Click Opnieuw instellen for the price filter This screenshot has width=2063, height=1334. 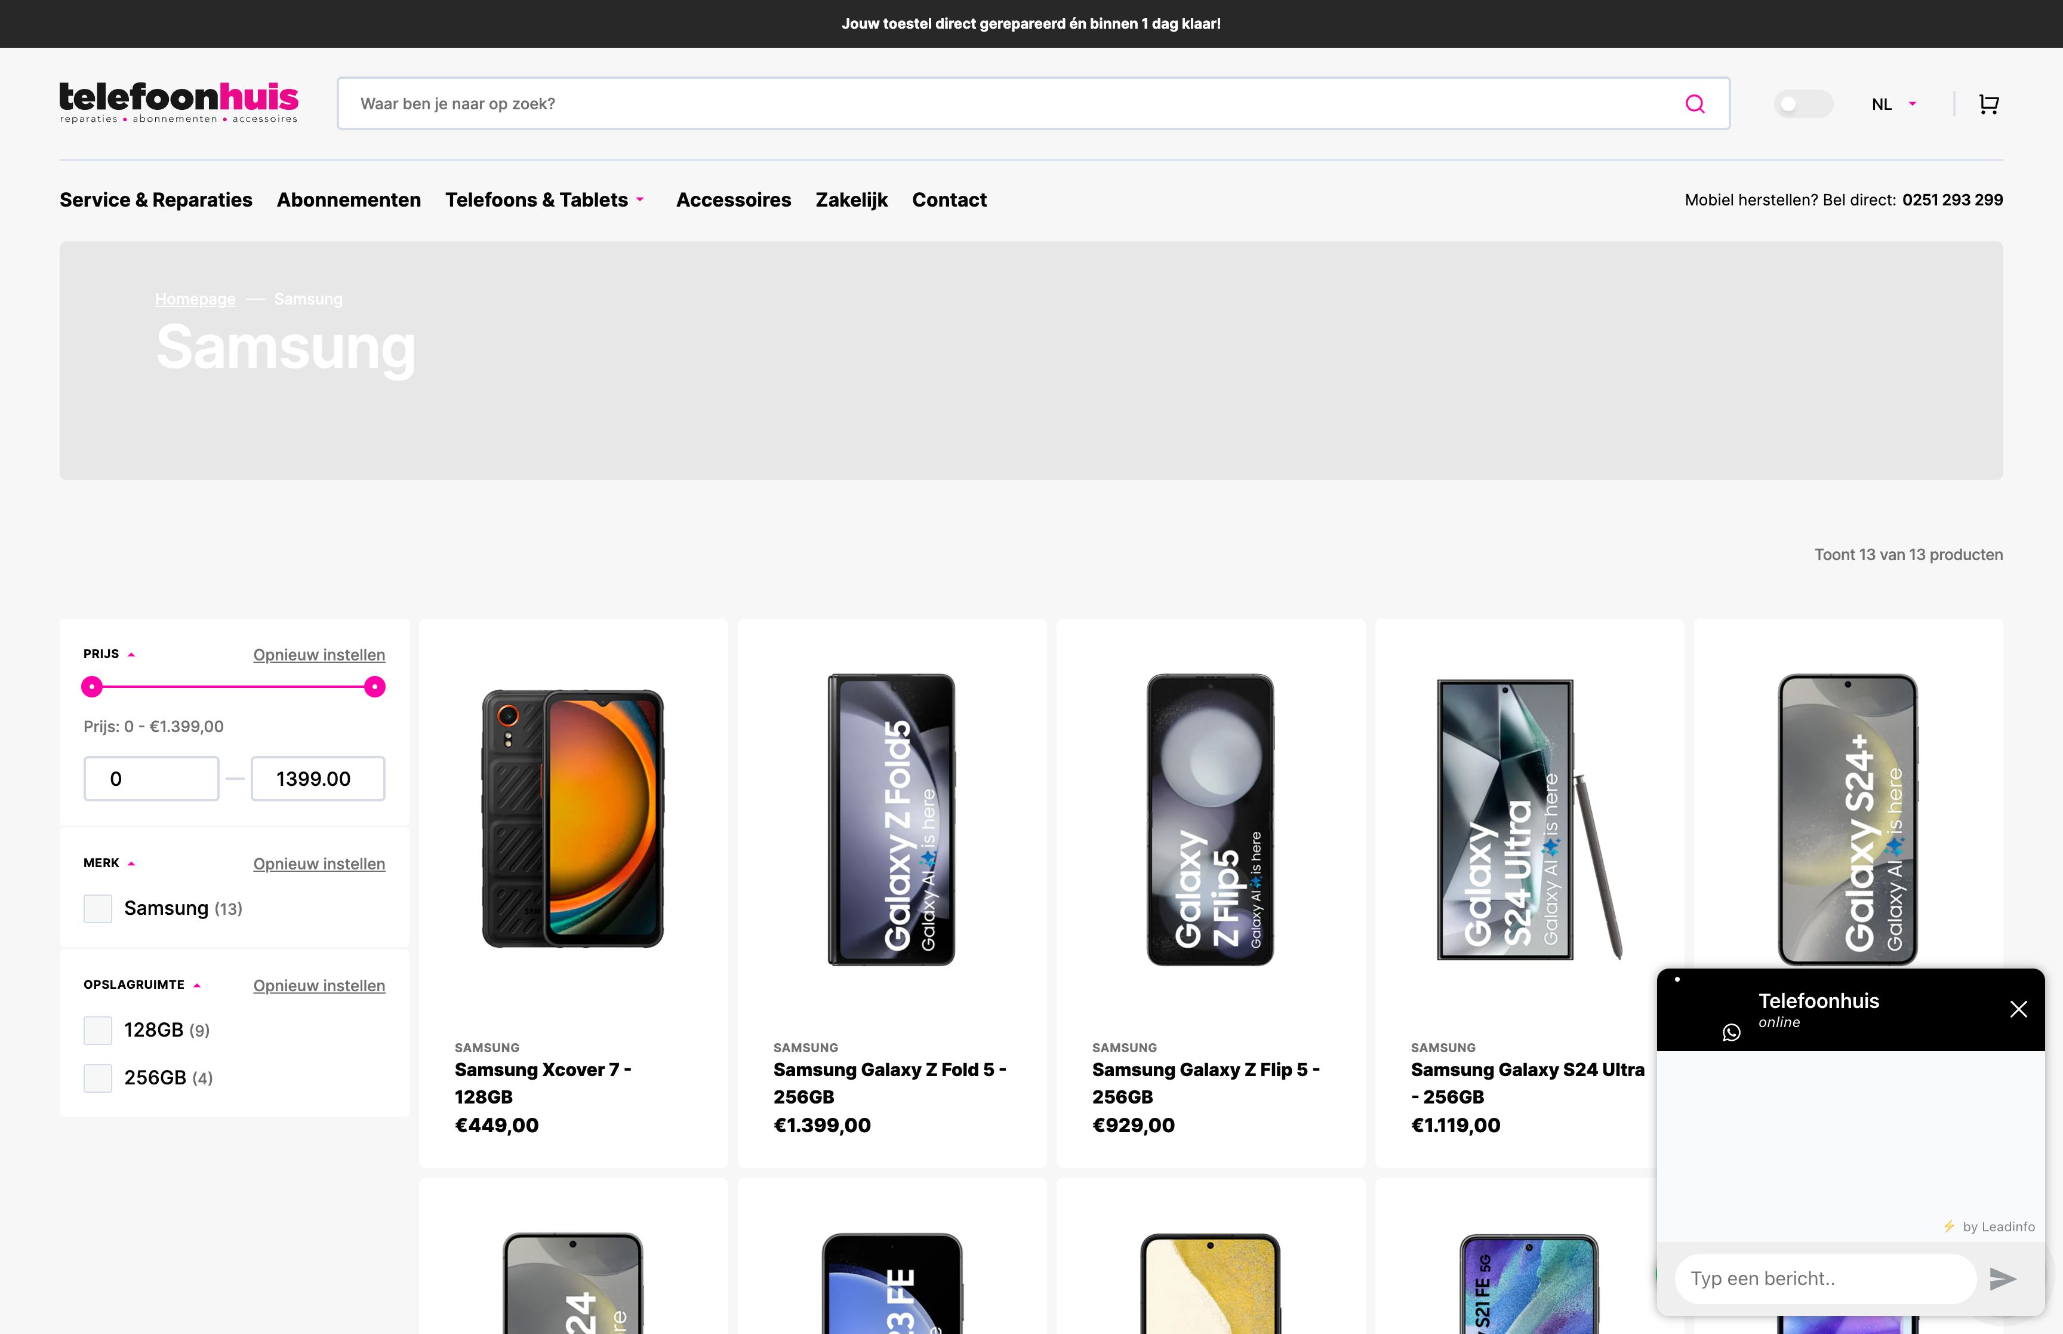coord(318,655)
